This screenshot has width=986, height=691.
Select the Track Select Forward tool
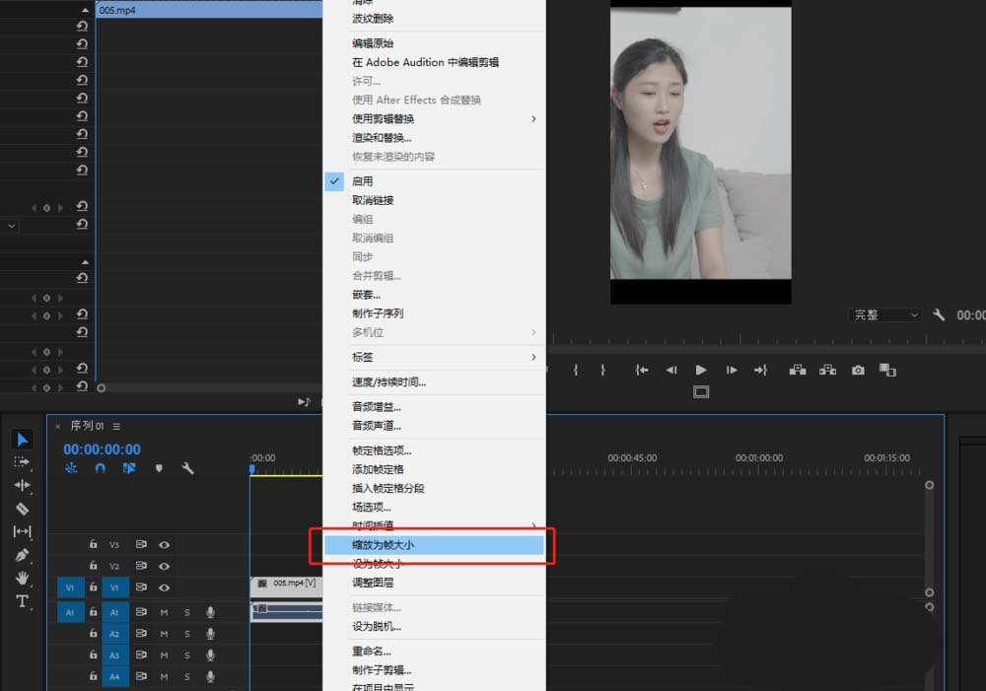click(22, 463)
